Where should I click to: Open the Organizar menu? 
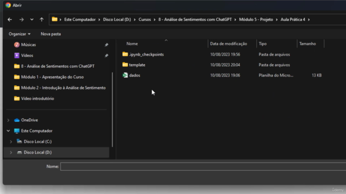[x=19, y=34]
